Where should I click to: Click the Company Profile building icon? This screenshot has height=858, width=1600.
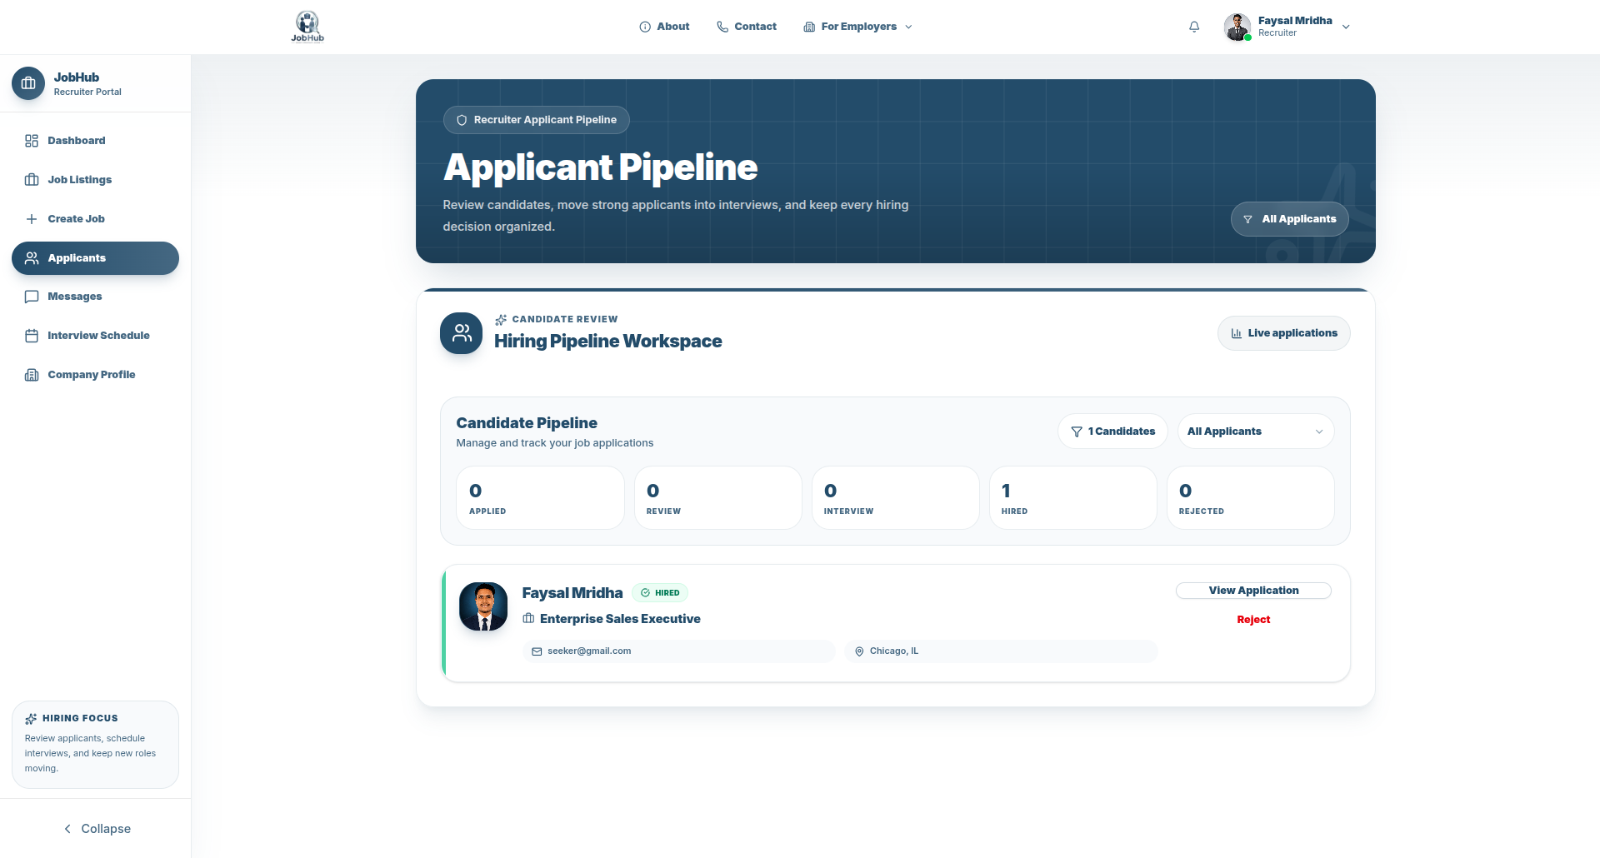tap(32, 375)
